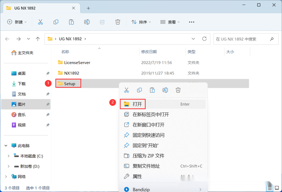Image resolution: width=282 pixels, height=192 pixels.
Task: Go forward with the right arrow button
Action: coord(19,39)
